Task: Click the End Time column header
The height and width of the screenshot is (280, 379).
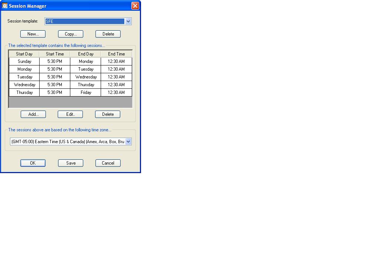Action: (116, 54)
